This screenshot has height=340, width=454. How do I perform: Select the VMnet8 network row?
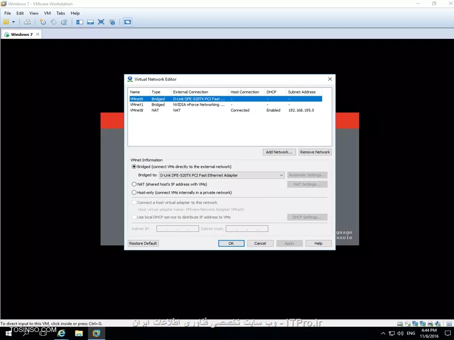coord(226,110)
